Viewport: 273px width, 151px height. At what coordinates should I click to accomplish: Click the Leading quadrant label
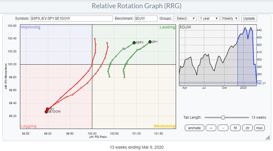click(x=167, y=27)
